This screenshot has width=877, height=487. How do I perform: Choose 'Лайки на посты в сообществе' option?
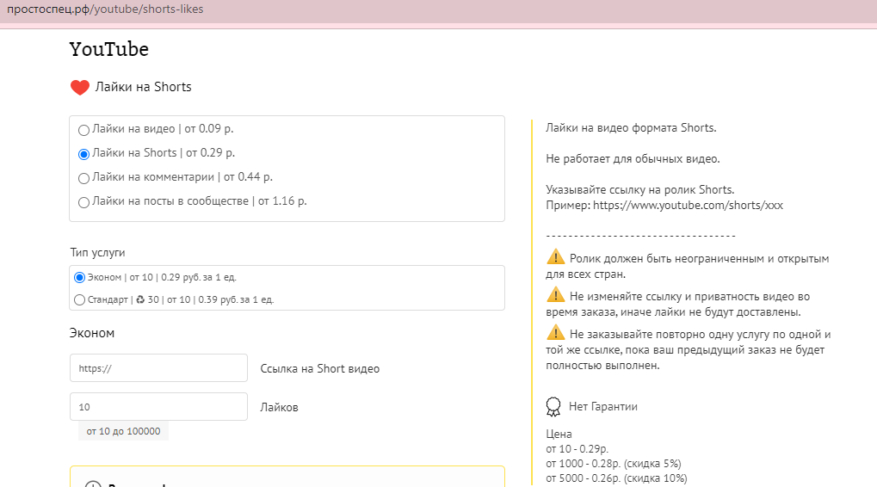pos(83,202)
